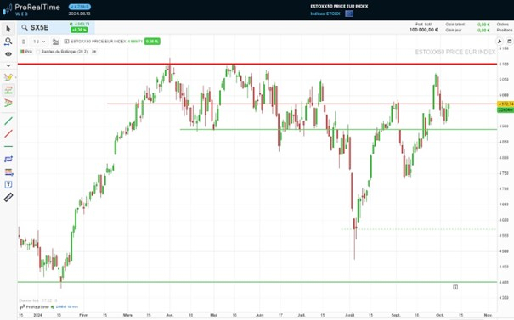Select the red diagonal line tool
514x320 pixels.
8,133
